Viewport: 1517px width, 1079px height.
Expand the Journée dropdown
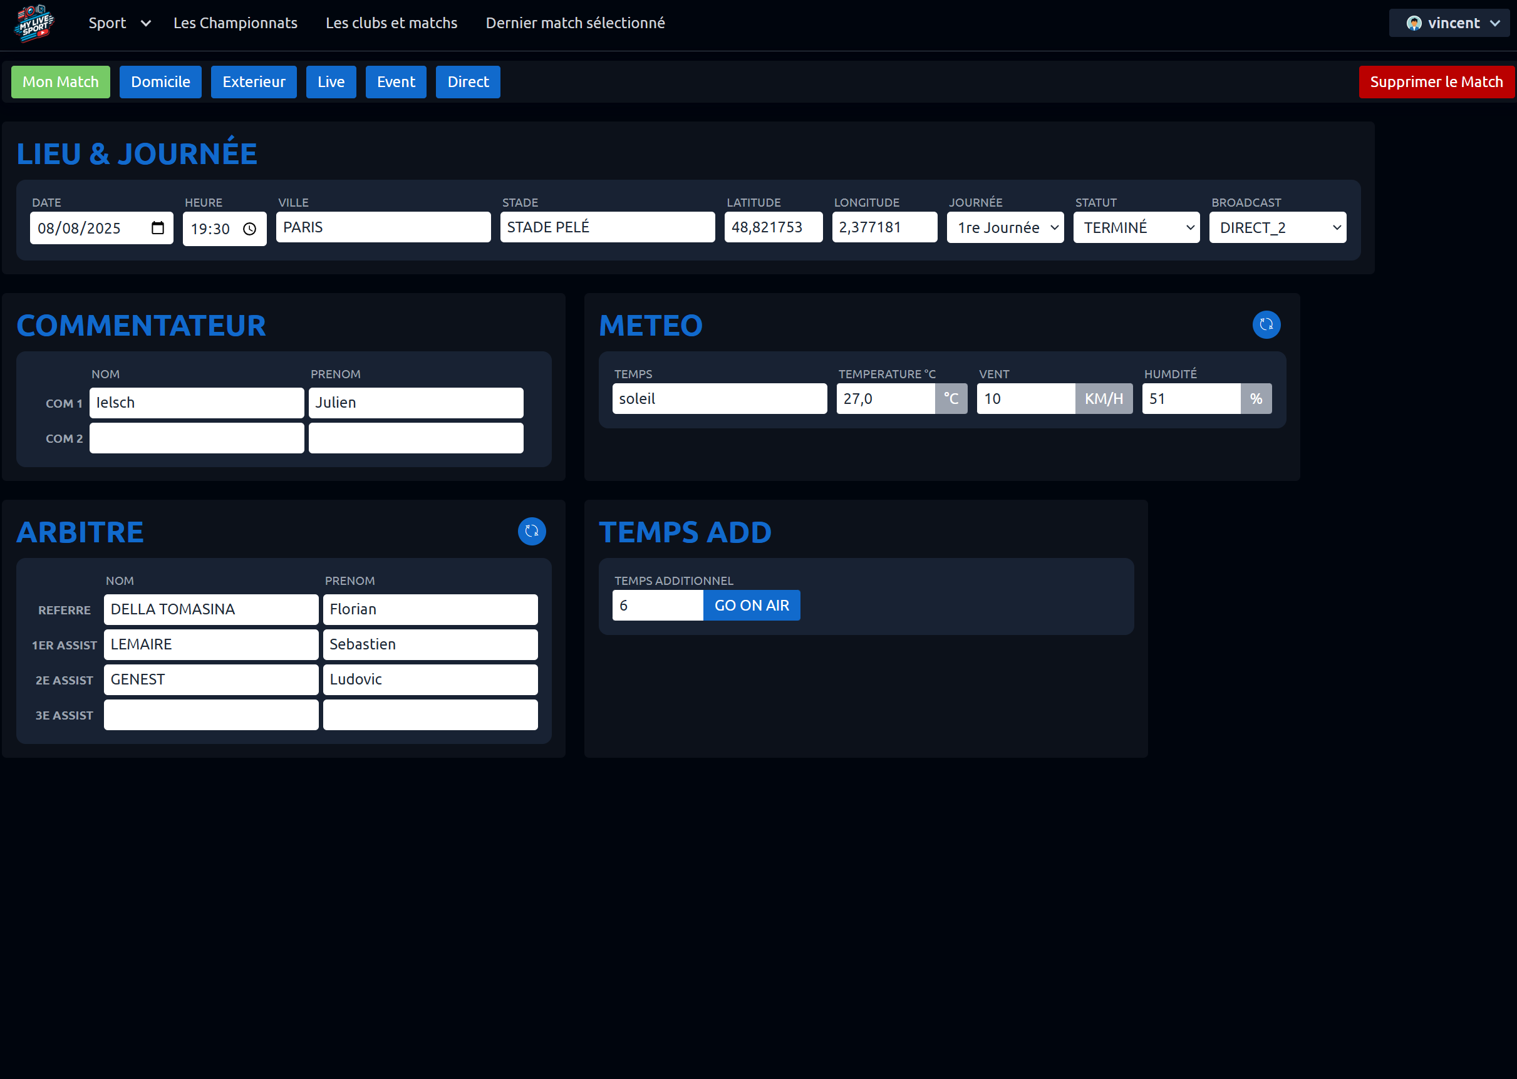pyautogui.click(x=1005, y=228)
